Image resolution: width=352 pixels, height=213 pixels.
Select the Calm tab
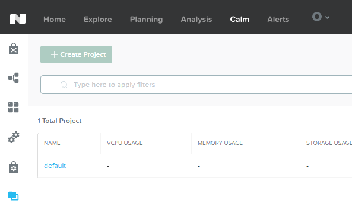tap(240, 20)
